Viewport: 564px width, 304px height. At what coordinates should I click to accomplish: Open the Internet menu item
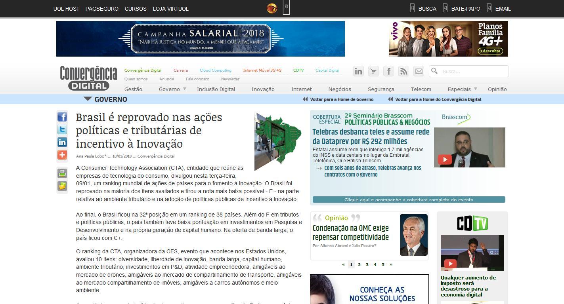pyautogui.click(x=302, y=89)
